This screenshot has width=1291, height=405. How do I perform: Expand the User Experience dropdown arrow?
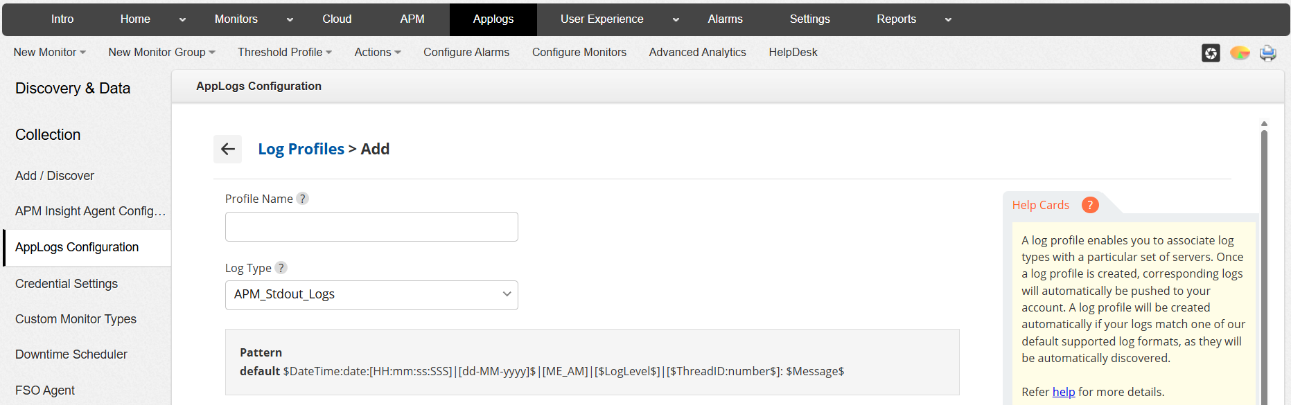[676, 19]
